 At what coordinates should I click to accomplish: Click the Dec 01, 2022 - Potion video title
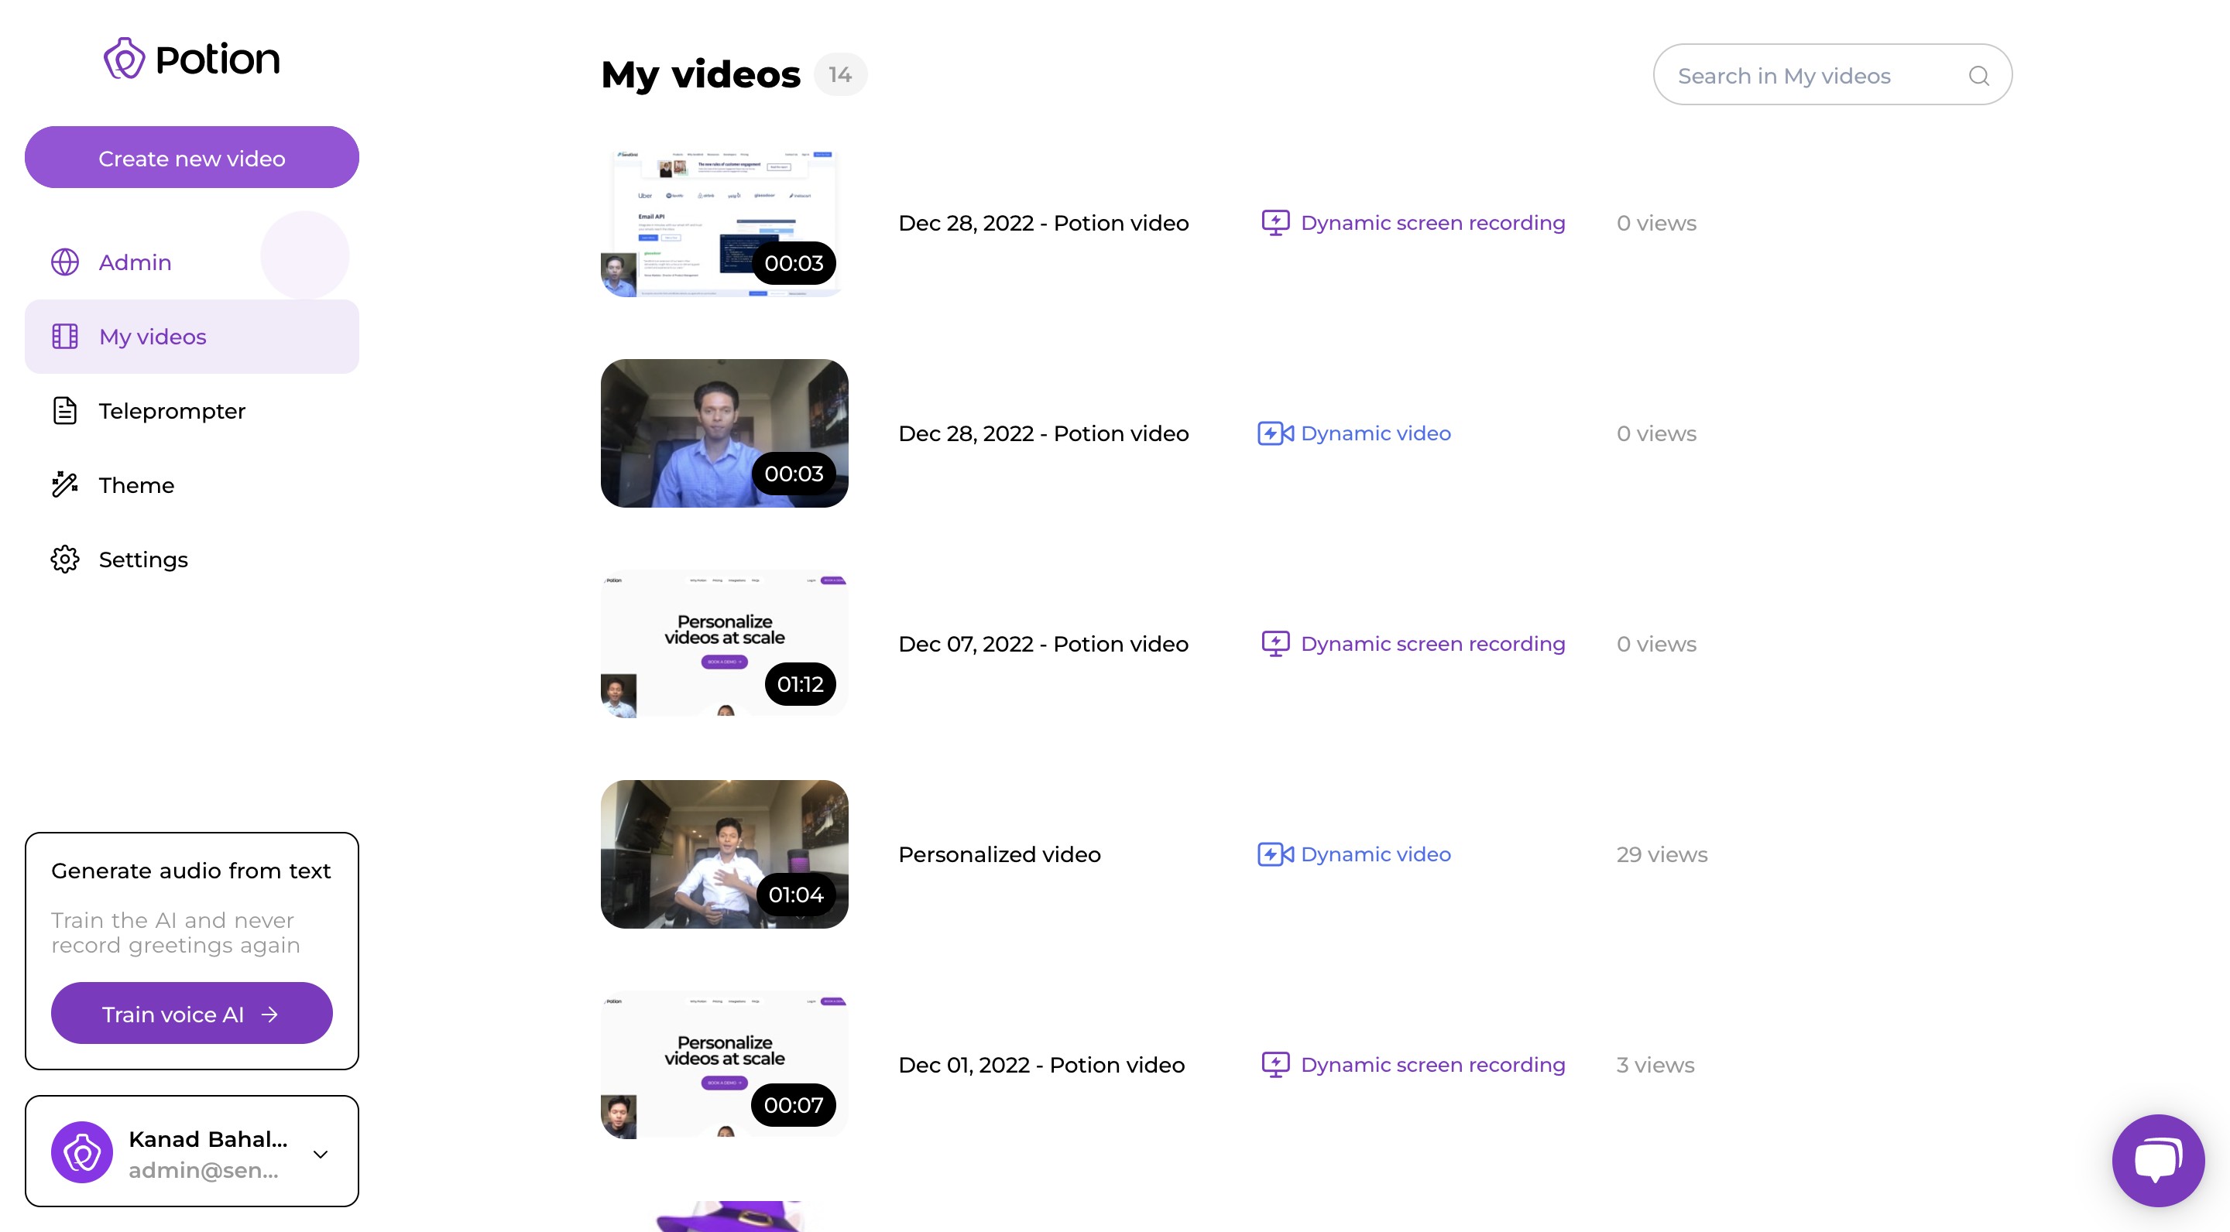point(1041,1065)
